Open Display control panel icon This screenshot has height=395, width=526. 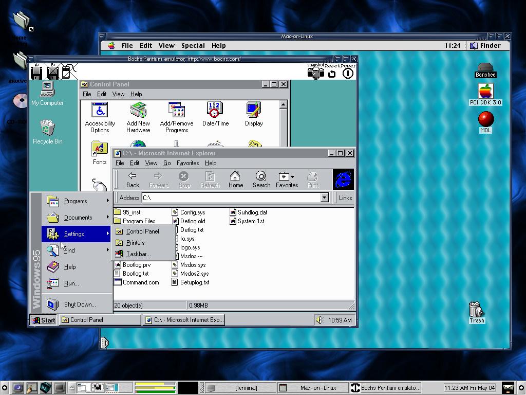point(254,114)
